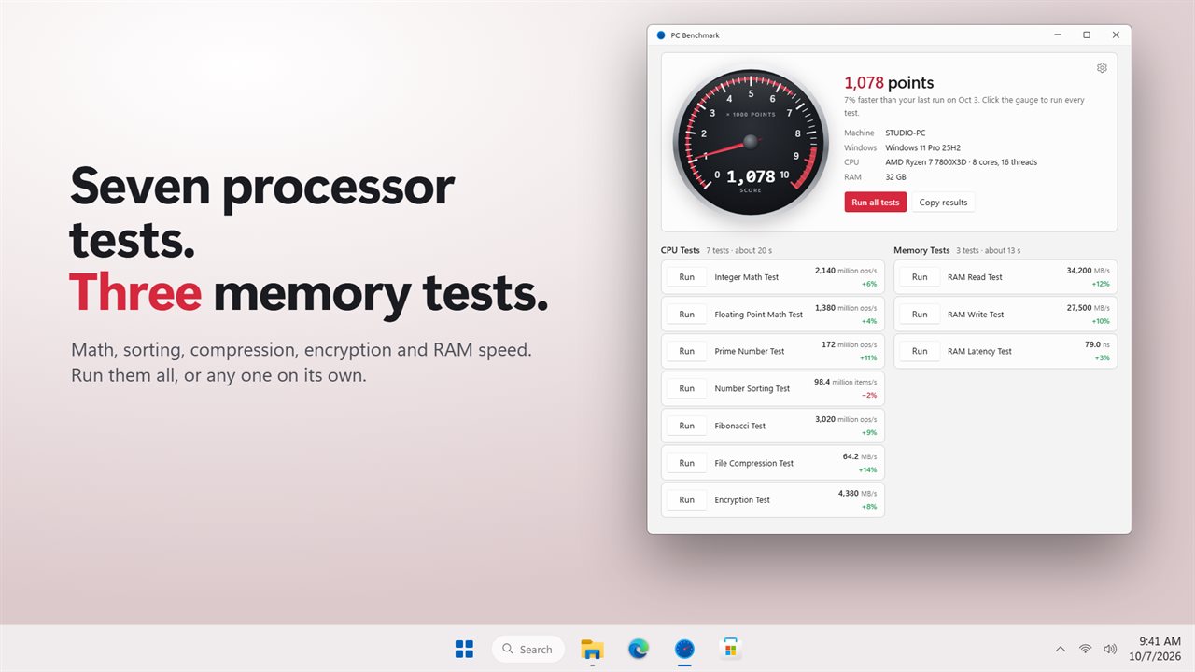1195x672 pixels.
Task: Run the Encryption Test
Action: (x=687, y=500)
